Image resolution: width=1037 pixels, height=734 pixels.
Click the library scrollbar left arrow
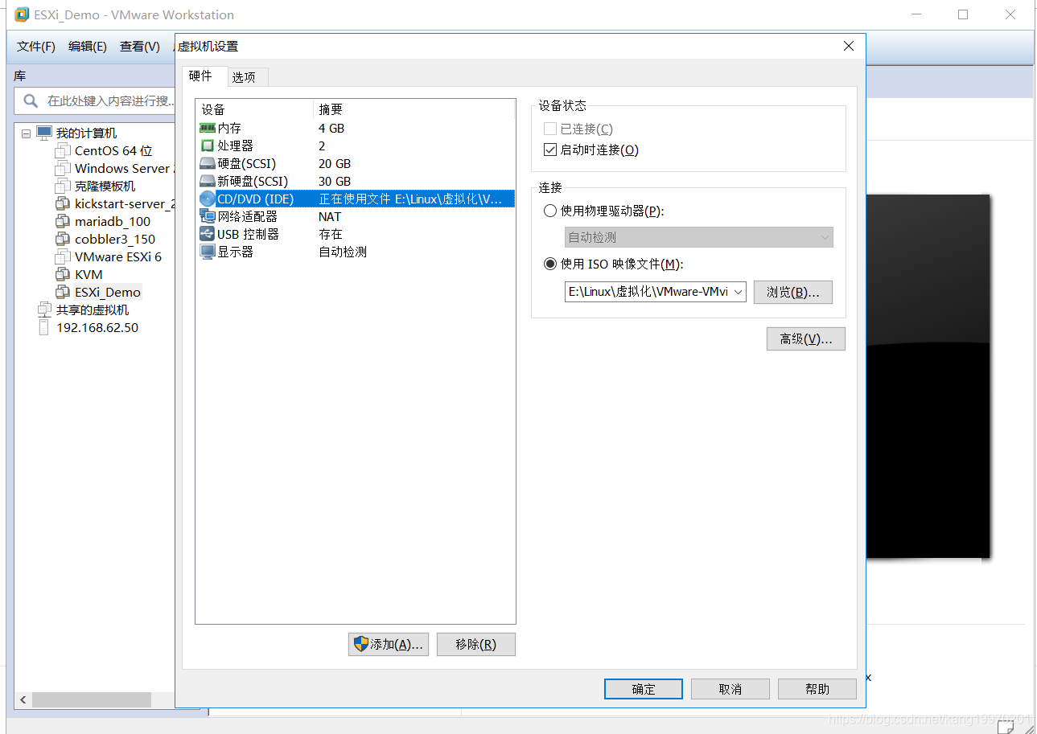(23, 700)
